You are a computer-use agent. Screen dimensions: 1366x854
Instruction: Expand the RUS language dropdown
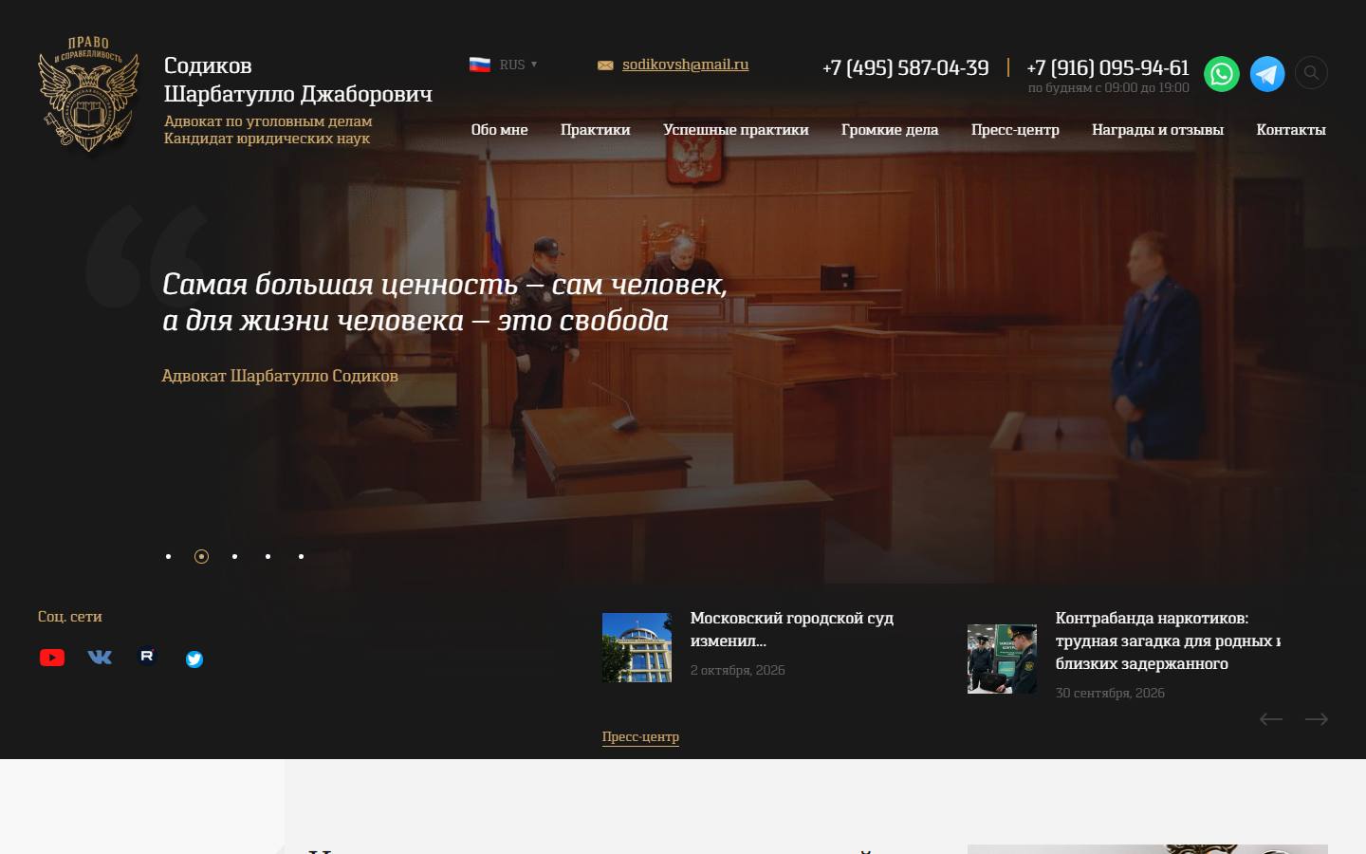click(x=518, y=65)
